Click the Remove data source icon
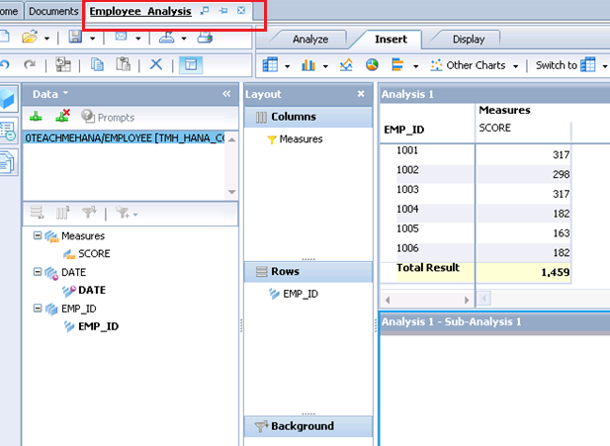The width and height of the screenshot is (610, 446). tap(62, 117)
